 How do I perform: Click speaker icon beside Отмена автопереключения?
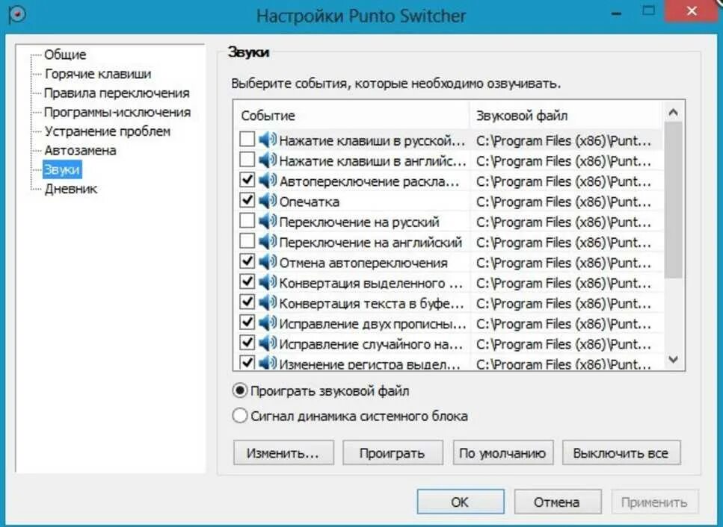(268, 261)
